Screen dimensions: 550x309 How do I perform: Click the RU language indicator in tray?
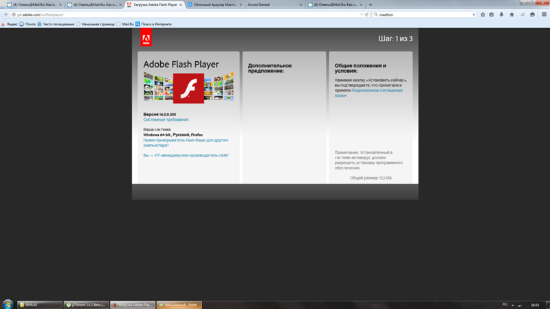click(505, 304)
